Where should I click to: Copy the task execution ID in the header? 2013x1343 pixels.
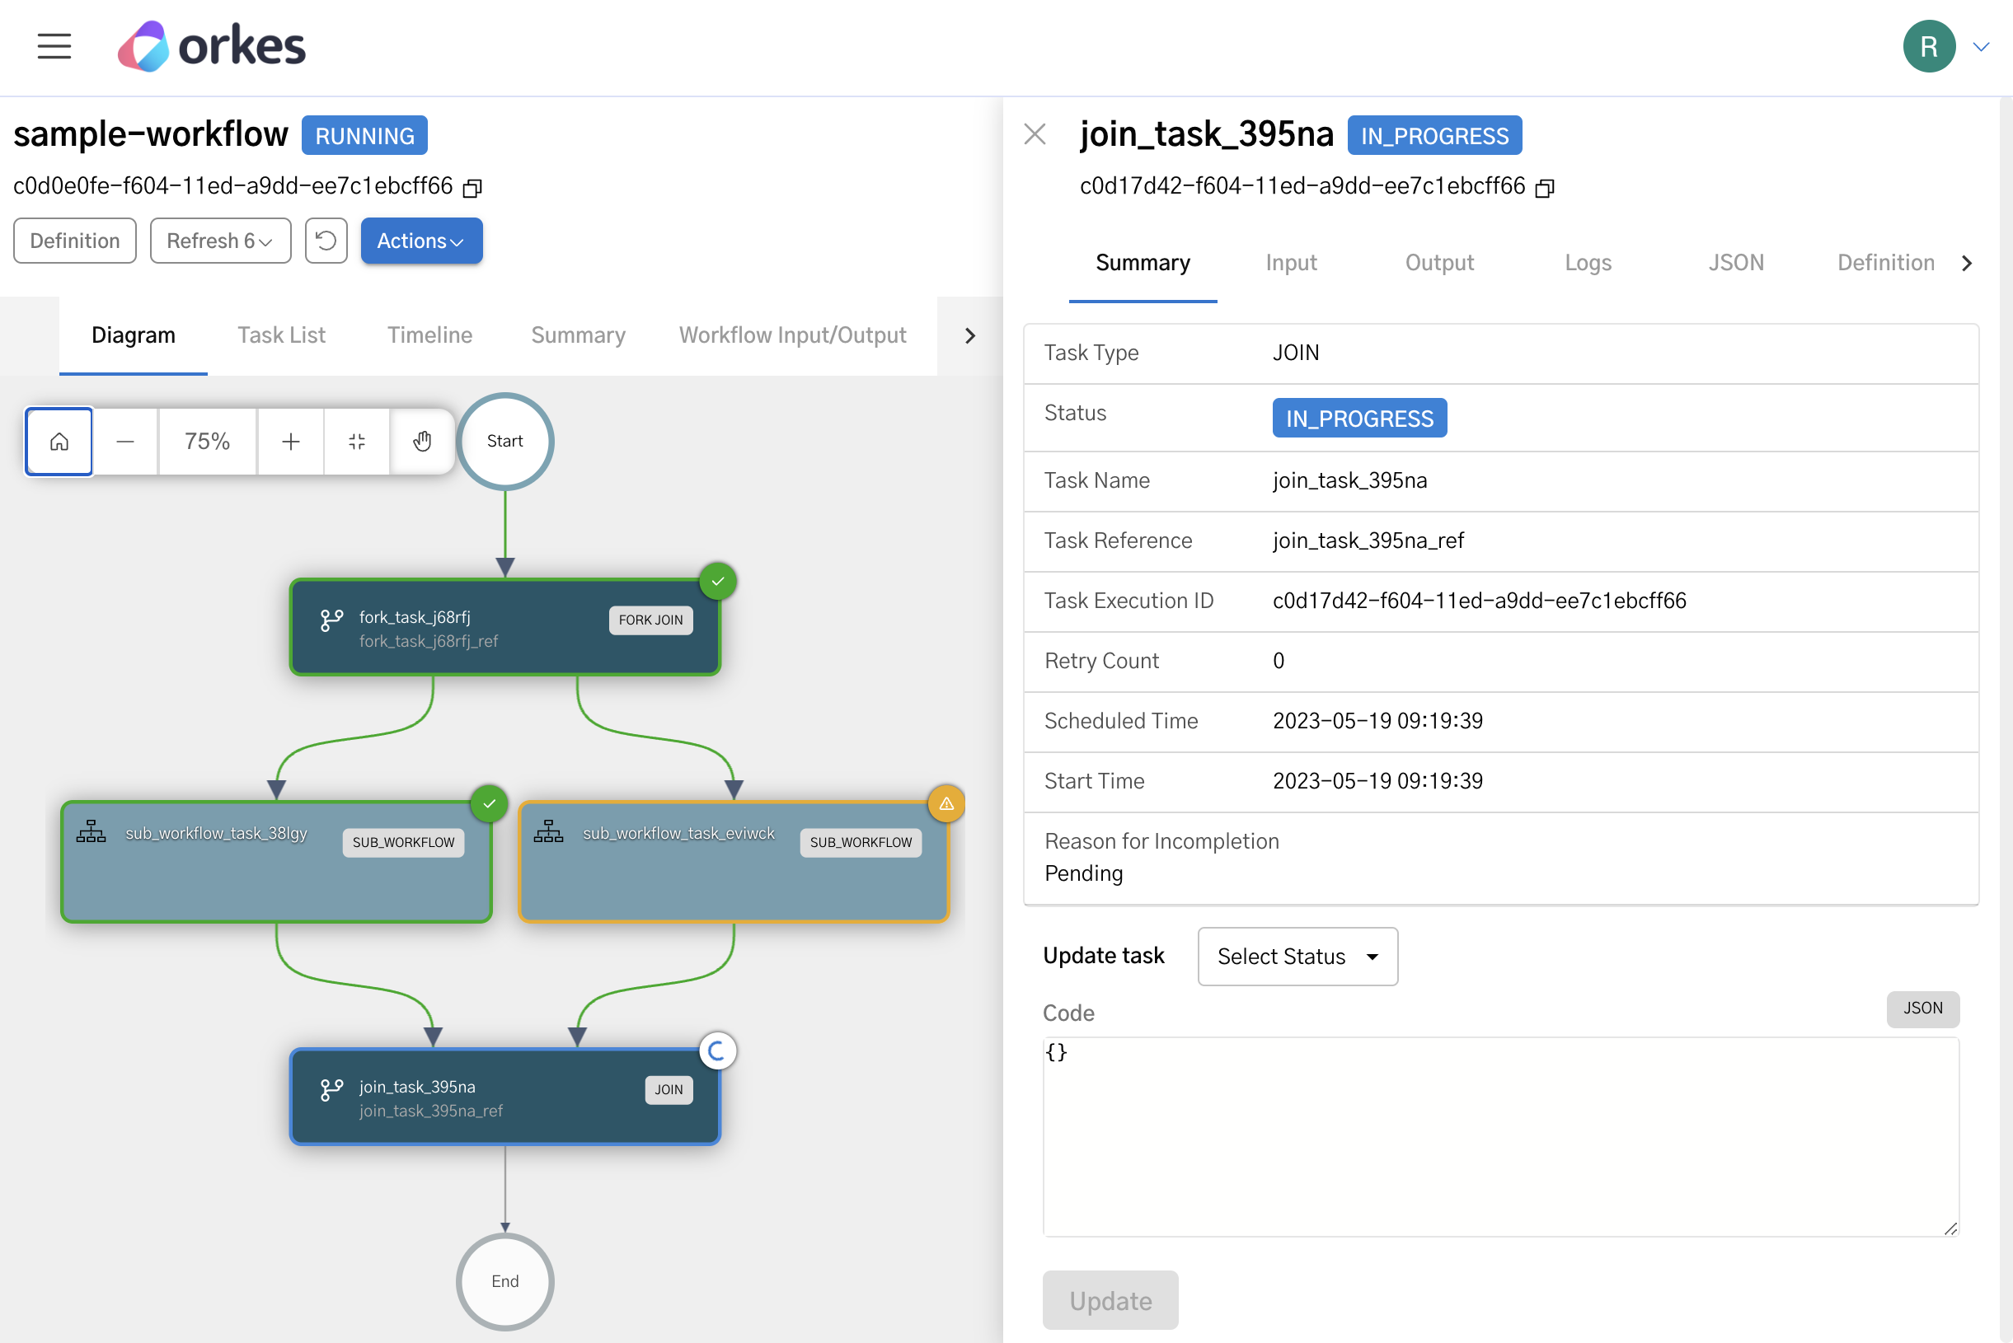(1544, 188)
